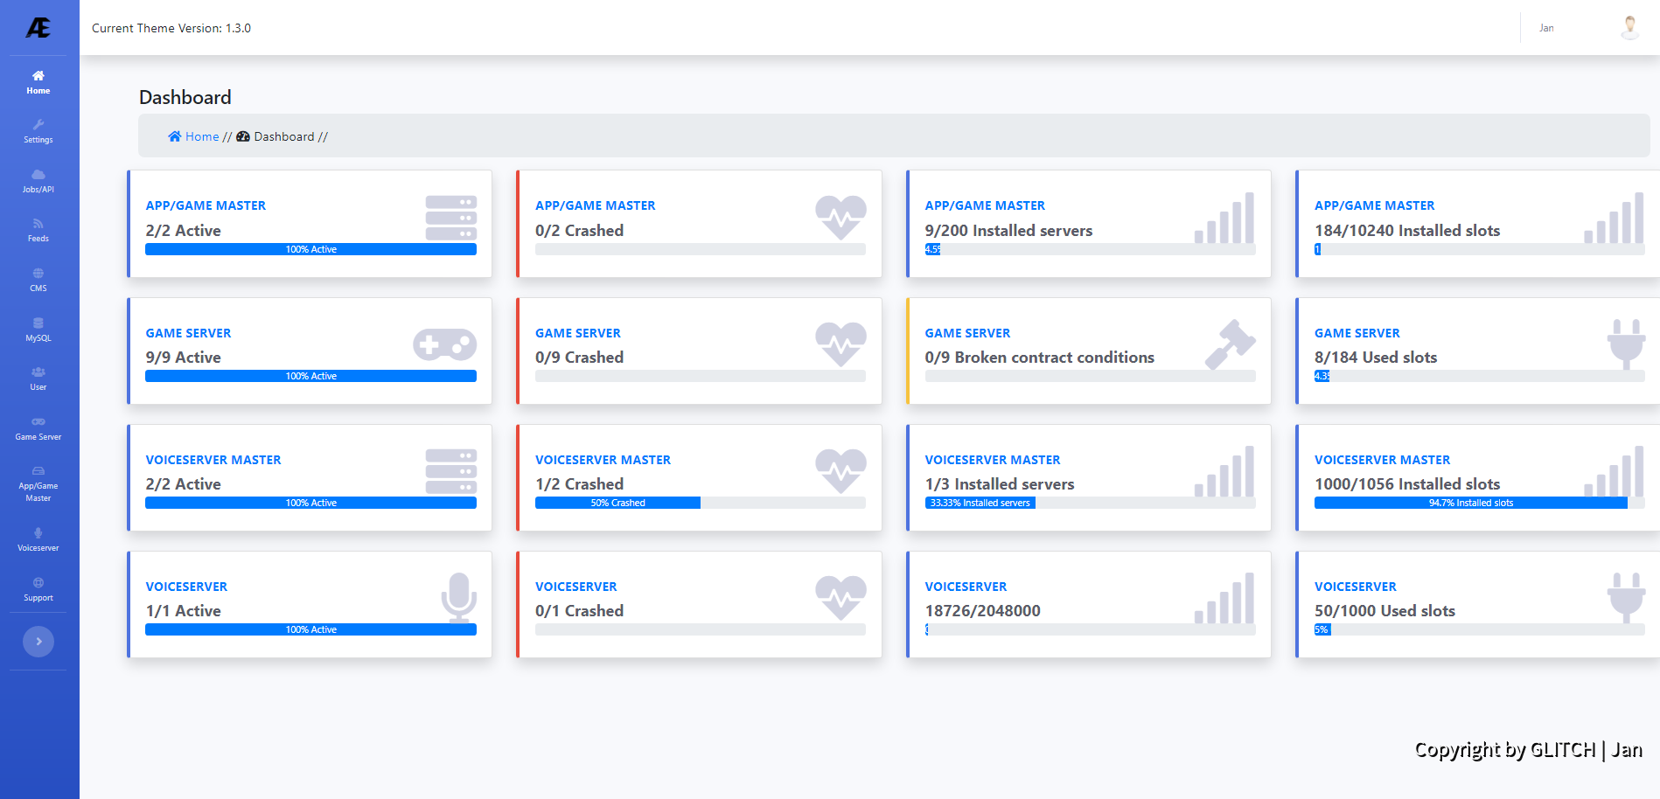Click gavel icon on Broken contract conditions card
1660x799 pixels.
[1230, 344]
